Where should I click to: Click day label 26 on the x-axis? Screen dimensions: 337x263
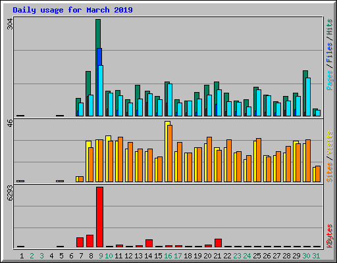pyautogui.click(x=267, y=256)
